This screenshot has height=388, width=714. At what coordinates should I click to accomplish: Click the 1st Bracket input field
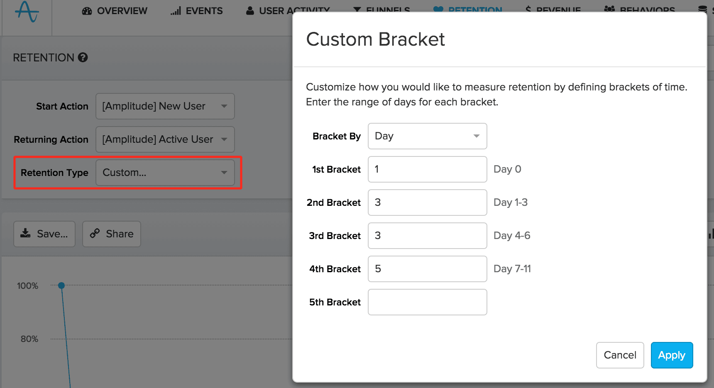coord(427,169)
